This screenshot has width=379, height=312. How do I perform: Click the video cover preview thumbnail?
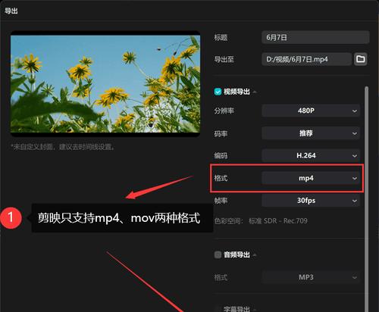105,84
